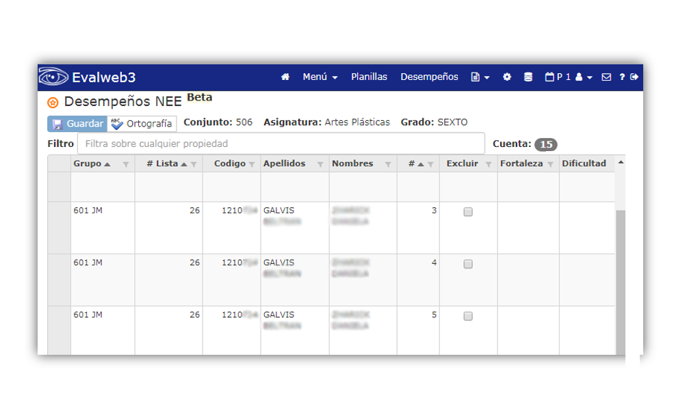687x417 pixels.
Task: Check Excluir box for row number 5
Action: [x=468, y=316]
